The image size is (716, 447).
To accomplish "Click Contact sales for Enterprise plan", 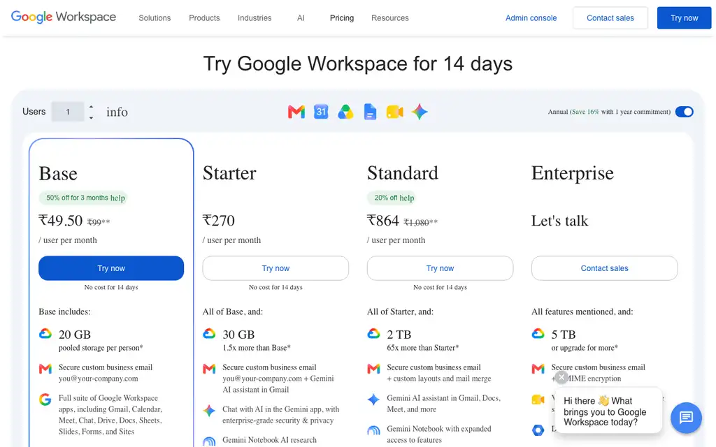I will tap(604, 268).
